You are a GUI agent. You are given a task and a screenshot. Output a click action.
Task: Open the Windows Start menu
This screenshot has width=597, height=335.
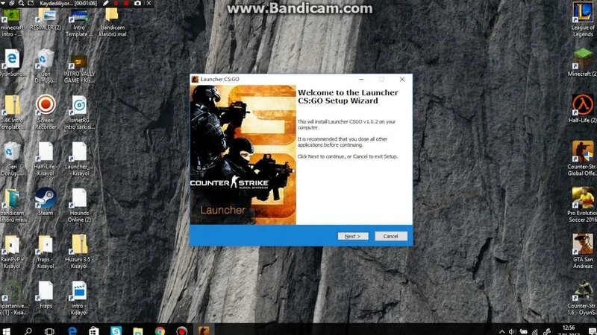point(7,331)
